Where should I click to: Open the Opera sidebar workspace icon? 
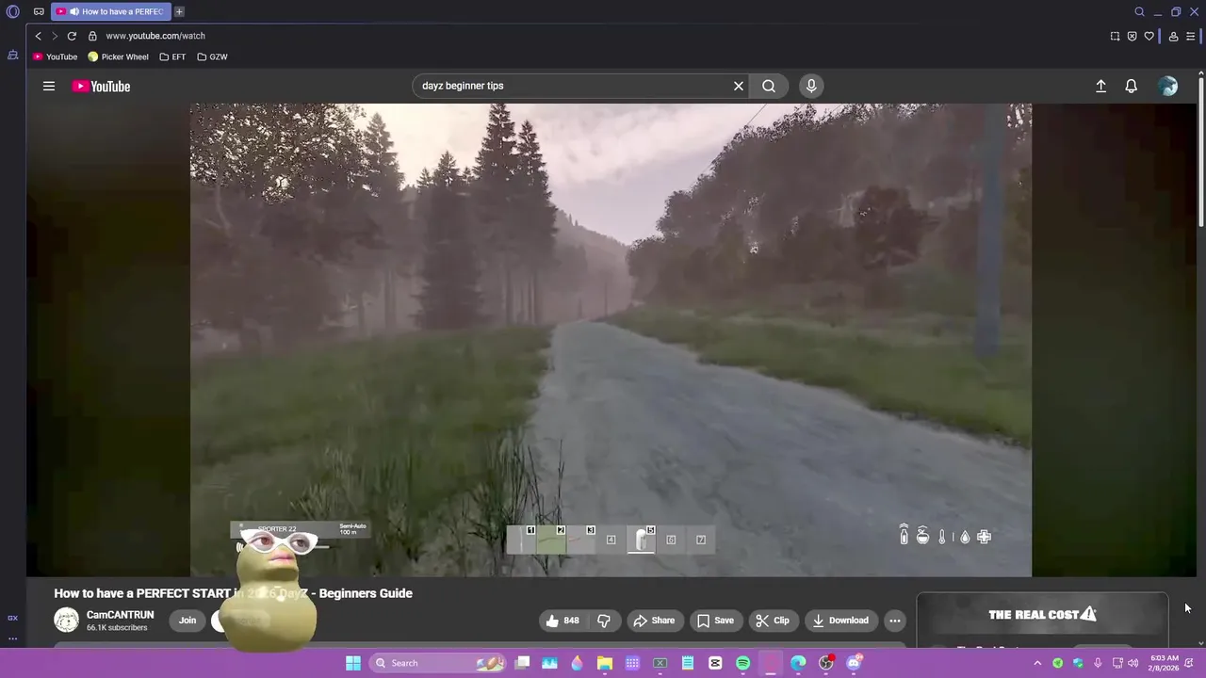coord(12,56)
